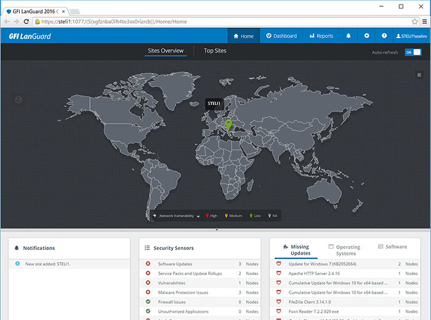Click the STELI1\stelim user account menu
Screen dimensions: 431x320
coord(411,36)
